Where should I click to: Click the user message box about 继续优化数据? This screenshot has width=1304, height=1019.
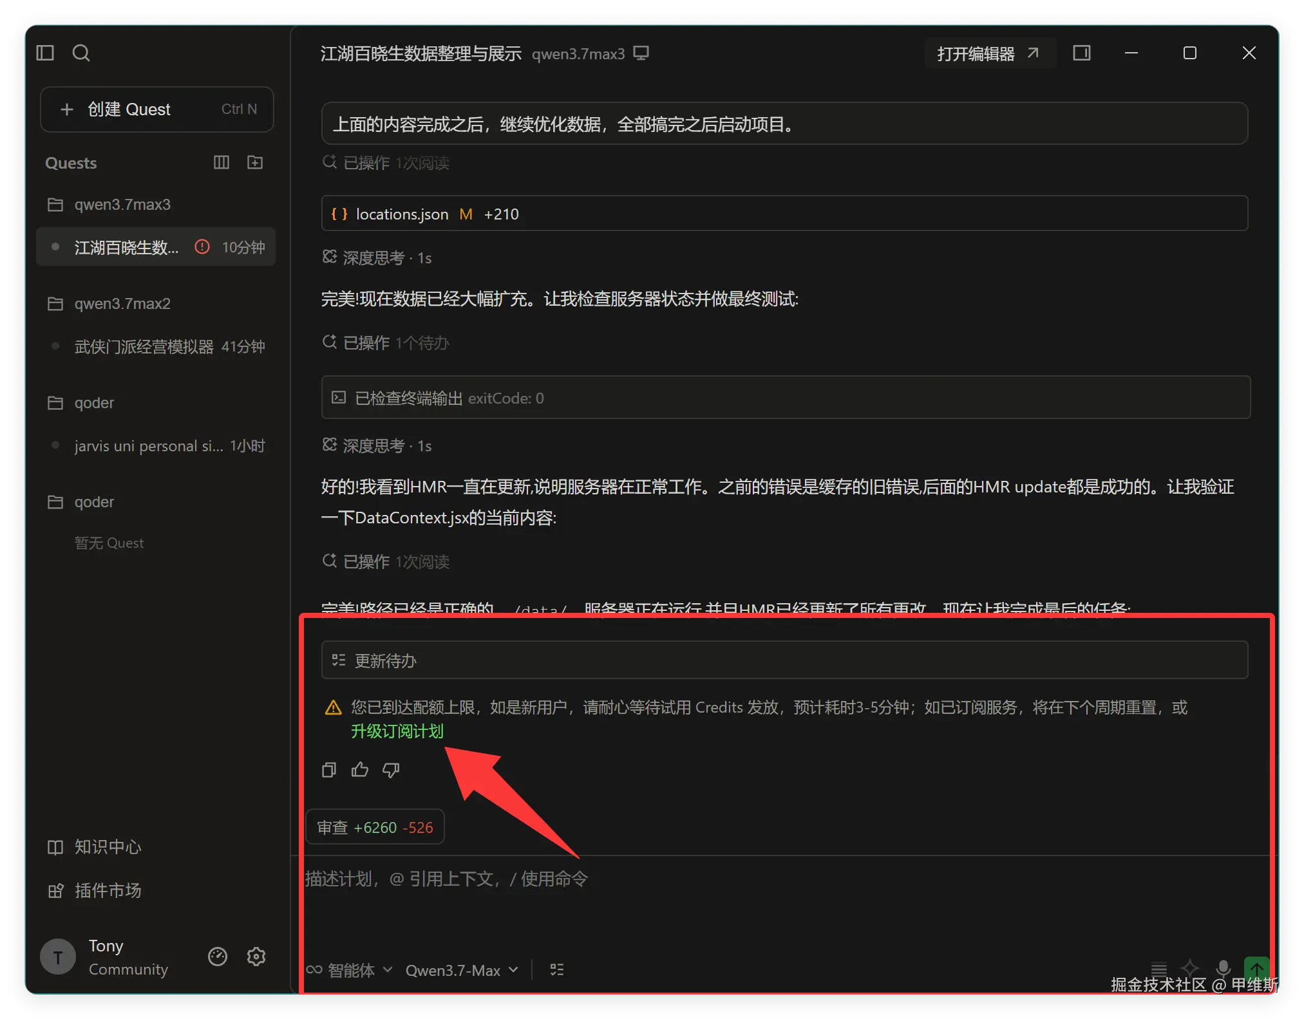pyautogui.click(x=784, y=124)
